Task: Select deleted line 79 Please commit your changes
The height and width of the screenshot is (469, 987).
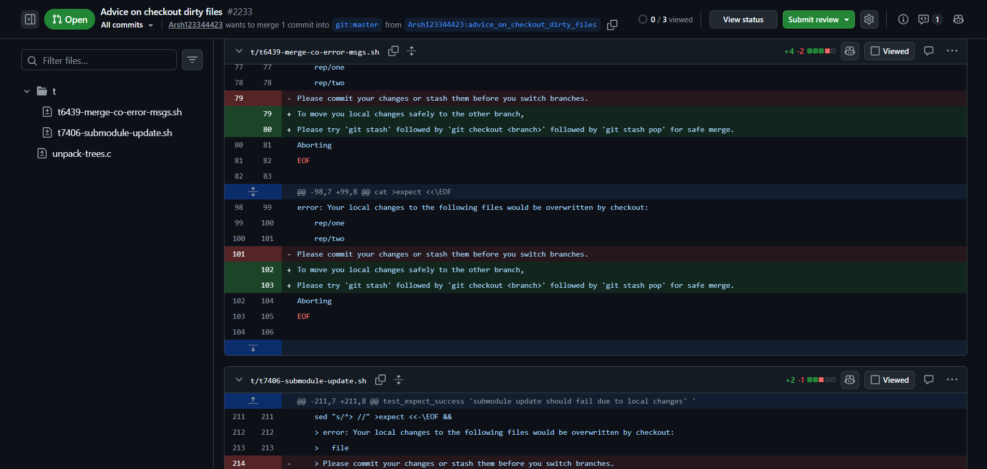Action: [596, 98]
